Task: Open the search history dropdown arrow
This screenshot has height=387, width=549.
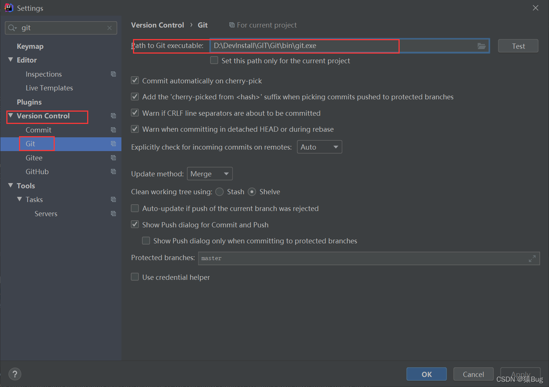Action: [16, 29]
